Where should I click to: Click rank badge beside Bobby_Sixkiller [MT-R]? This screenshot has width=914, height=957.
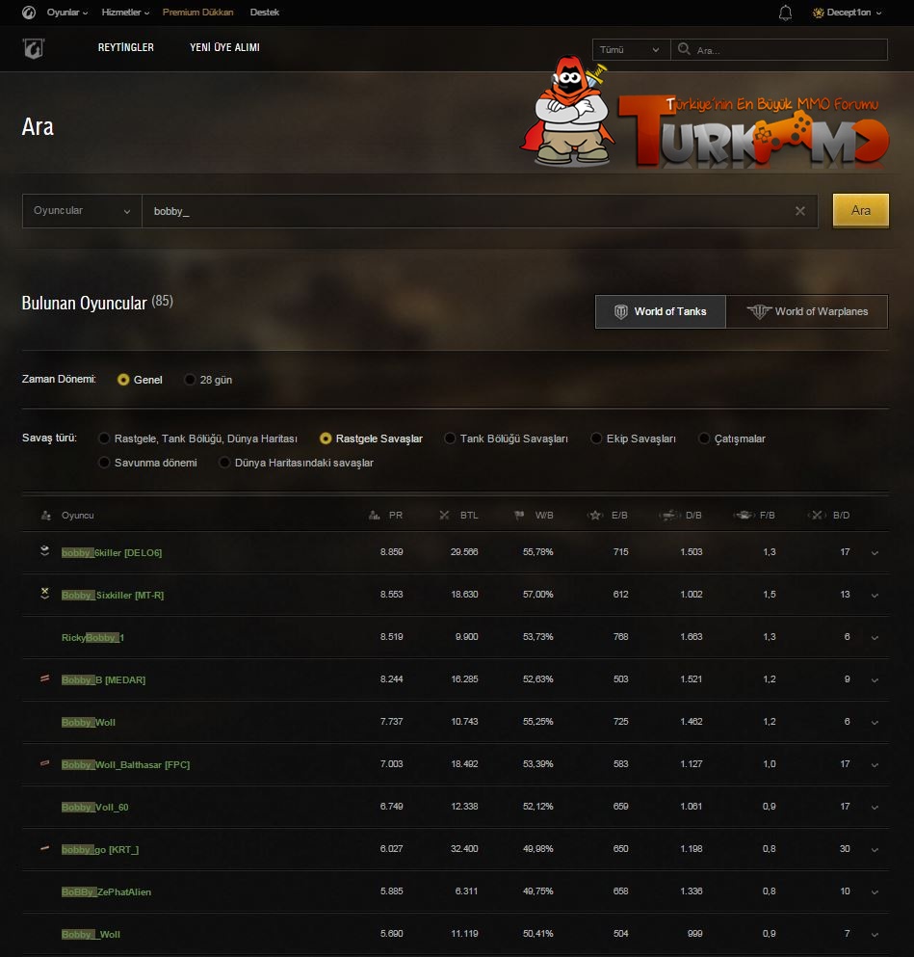click(x=44, y=594)
